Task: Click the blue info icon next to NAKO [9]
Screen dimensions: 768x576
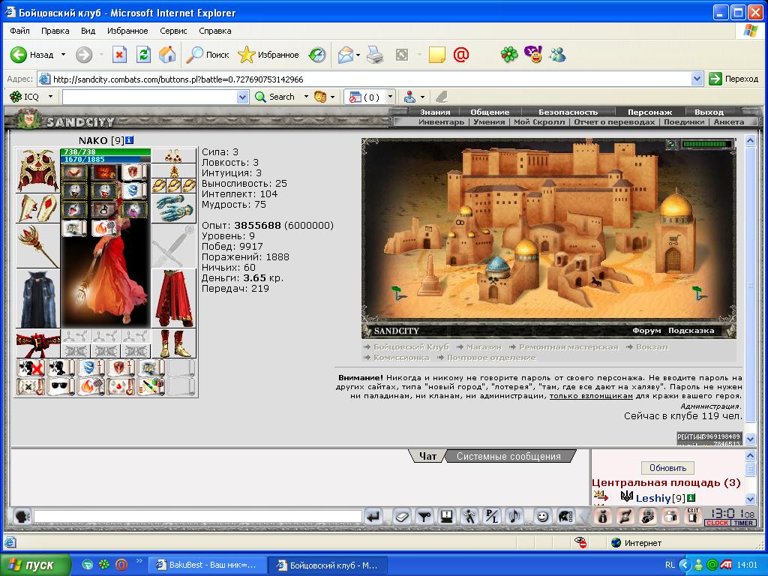Action: 129,140
